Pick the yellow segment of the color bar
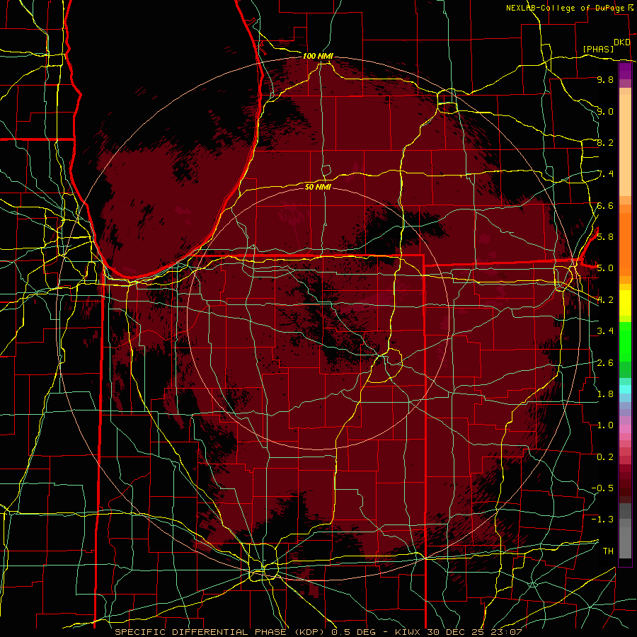Viewport: 637px width, 637px height. coord(625,303)
